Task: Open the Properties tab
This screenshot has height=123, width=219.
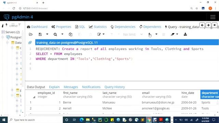Action: pos(61,27)
